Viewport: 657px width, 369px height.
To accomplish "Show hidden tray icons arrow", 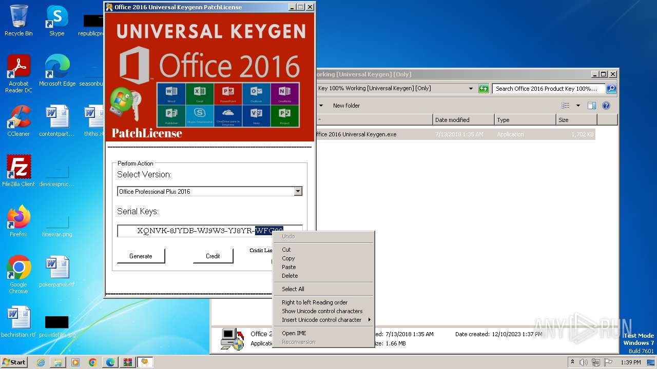I will (x=572, y=362).
